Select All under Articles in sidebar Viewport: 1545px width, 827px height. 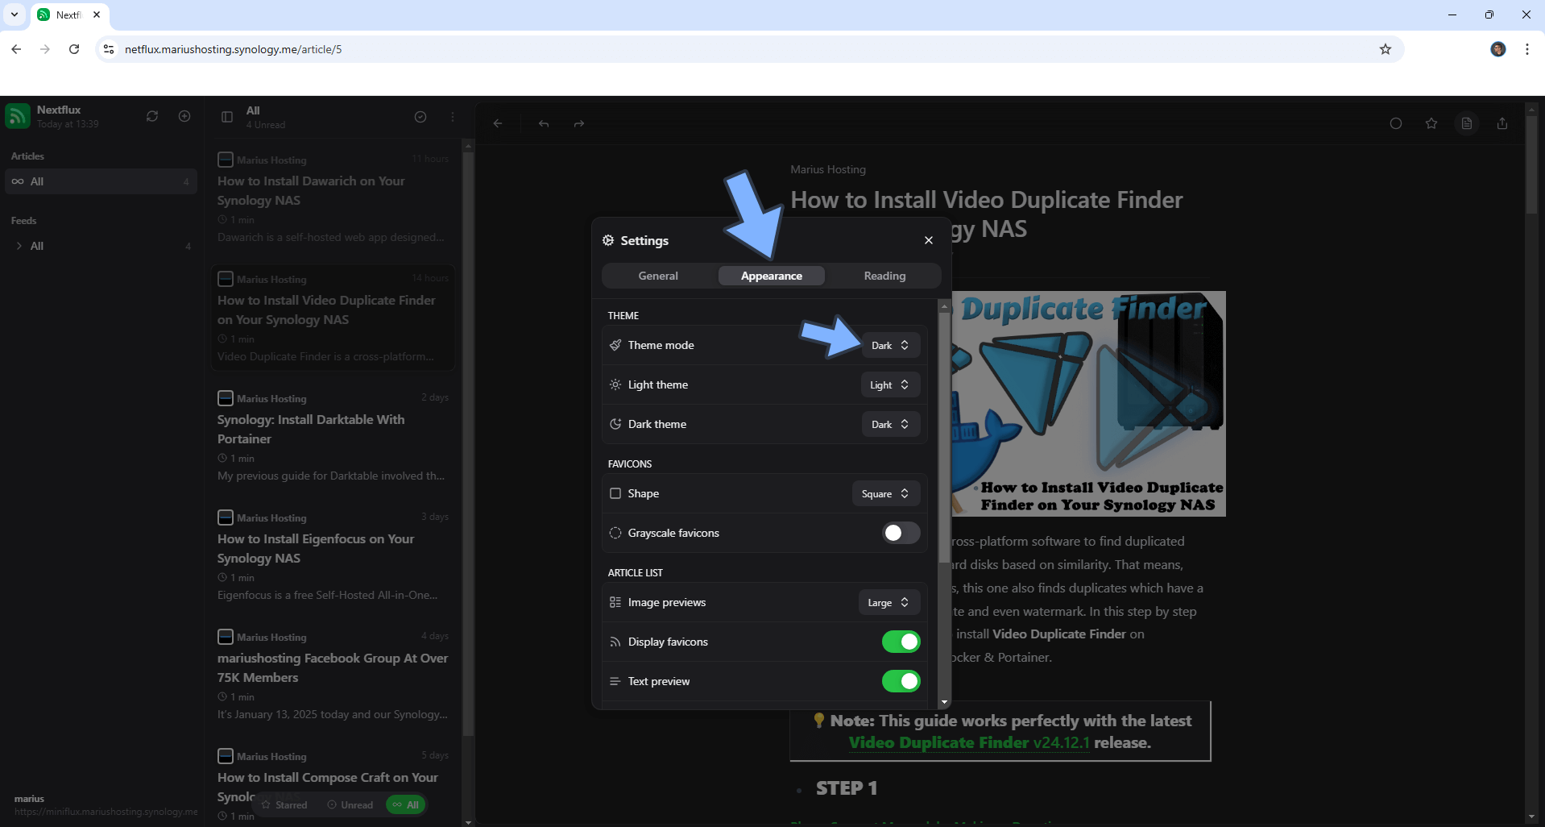coord(101,181)
